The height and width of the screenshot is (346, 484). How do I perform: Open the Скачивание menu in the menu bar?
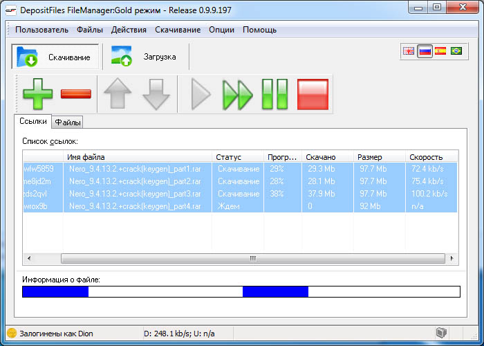coord(178,30)
